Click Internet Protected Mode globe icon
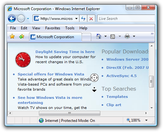Image resolution: width=163 pixels, height=132 pixels. pos(41,121)
